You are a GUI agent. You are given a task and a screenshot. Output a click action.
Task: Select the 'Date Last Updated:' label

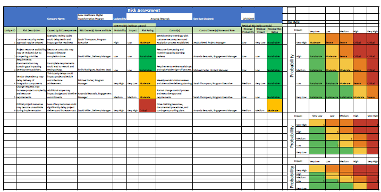pos(204,19)
